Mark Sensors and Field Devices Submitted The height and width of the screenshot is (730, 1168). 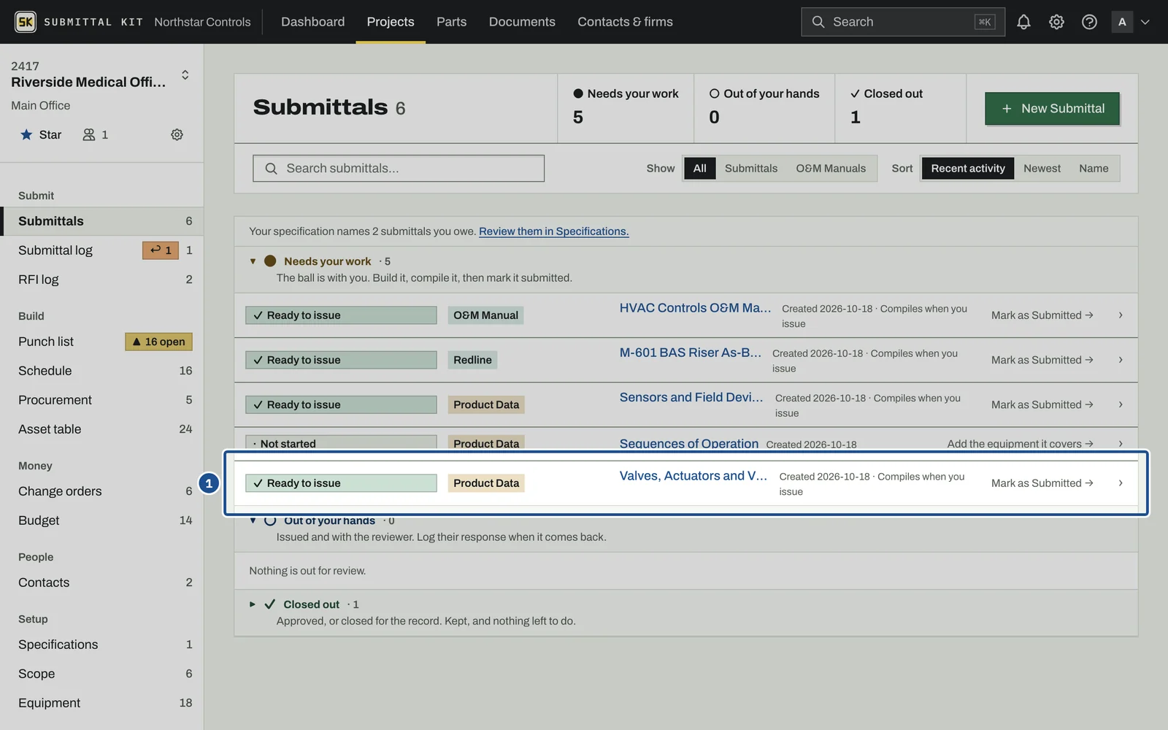coord(1042,404)
